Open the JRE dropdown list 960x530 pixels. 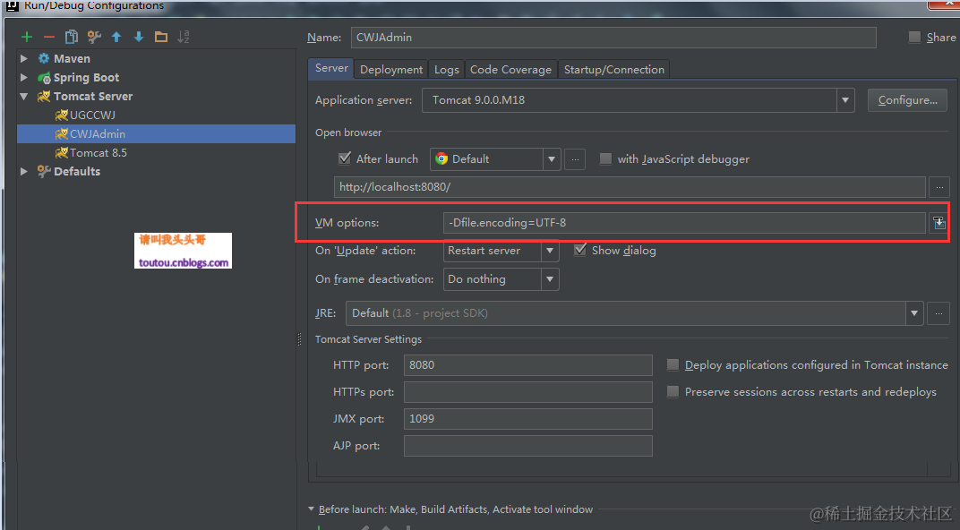pyautogui.click(x=914, y=313)
